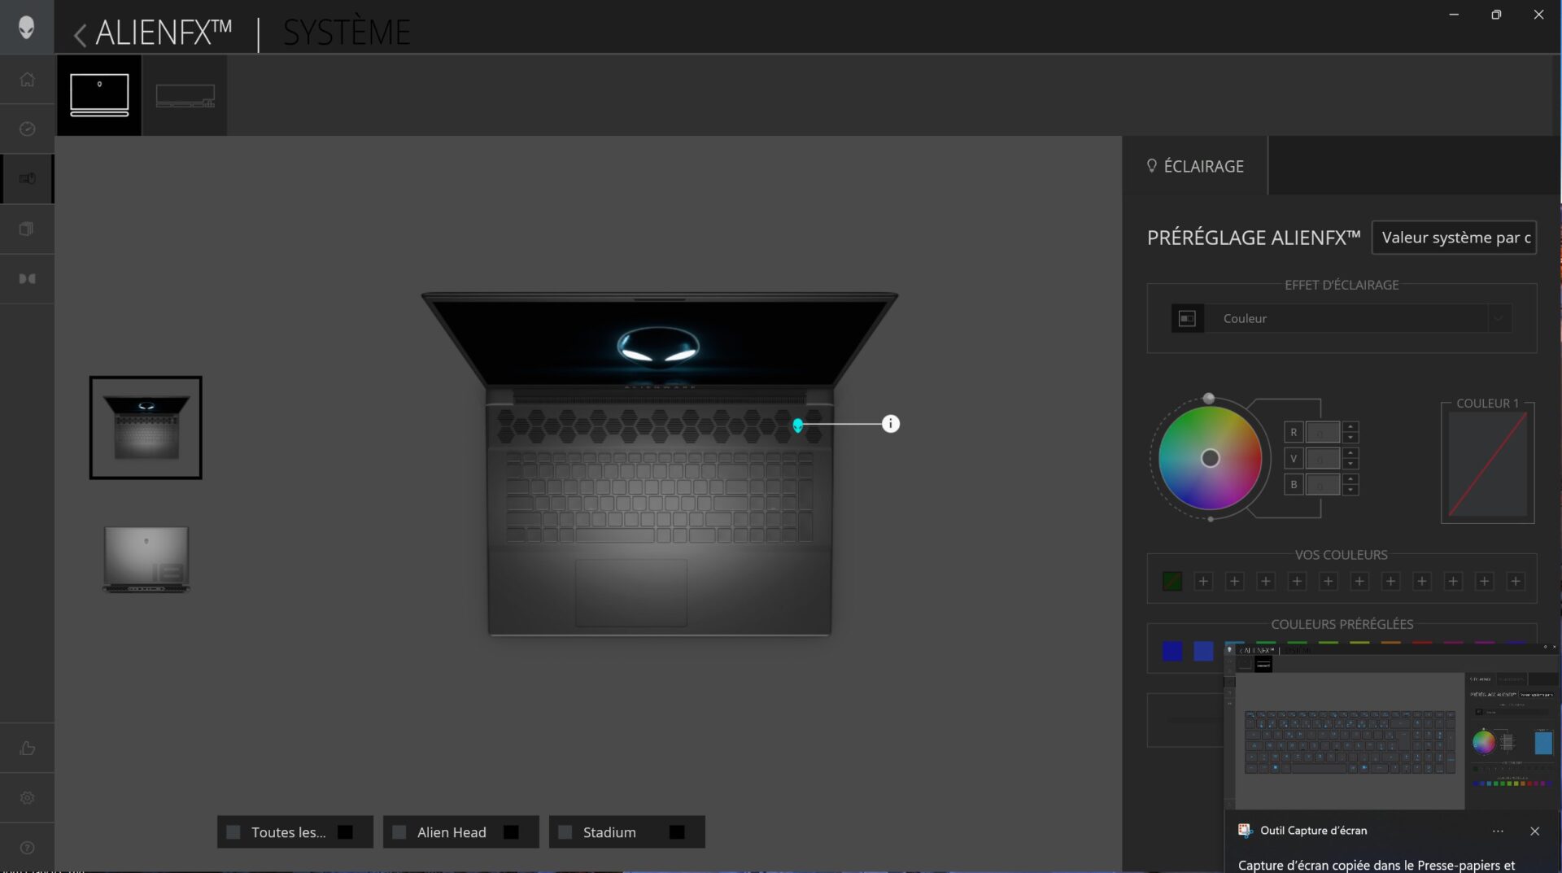
Task: Add color in fifth plus slot of Vos Couleurs
Action: [1329, 581]
